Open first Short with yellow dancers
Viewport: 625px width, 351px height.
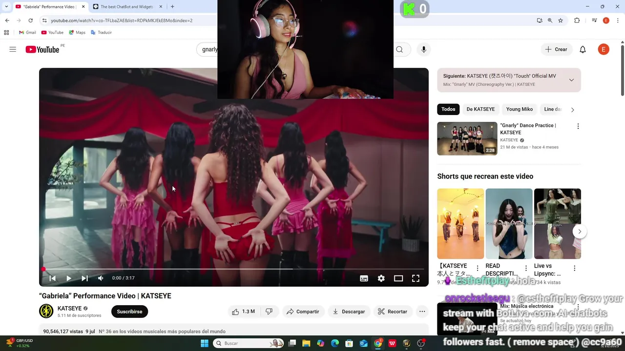pos(460,224)
